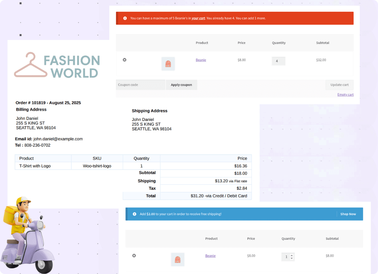Click the $32.00 subtotal in upper cart
Image resolution: width=378 pixels, height=274 pixels.
321,60
